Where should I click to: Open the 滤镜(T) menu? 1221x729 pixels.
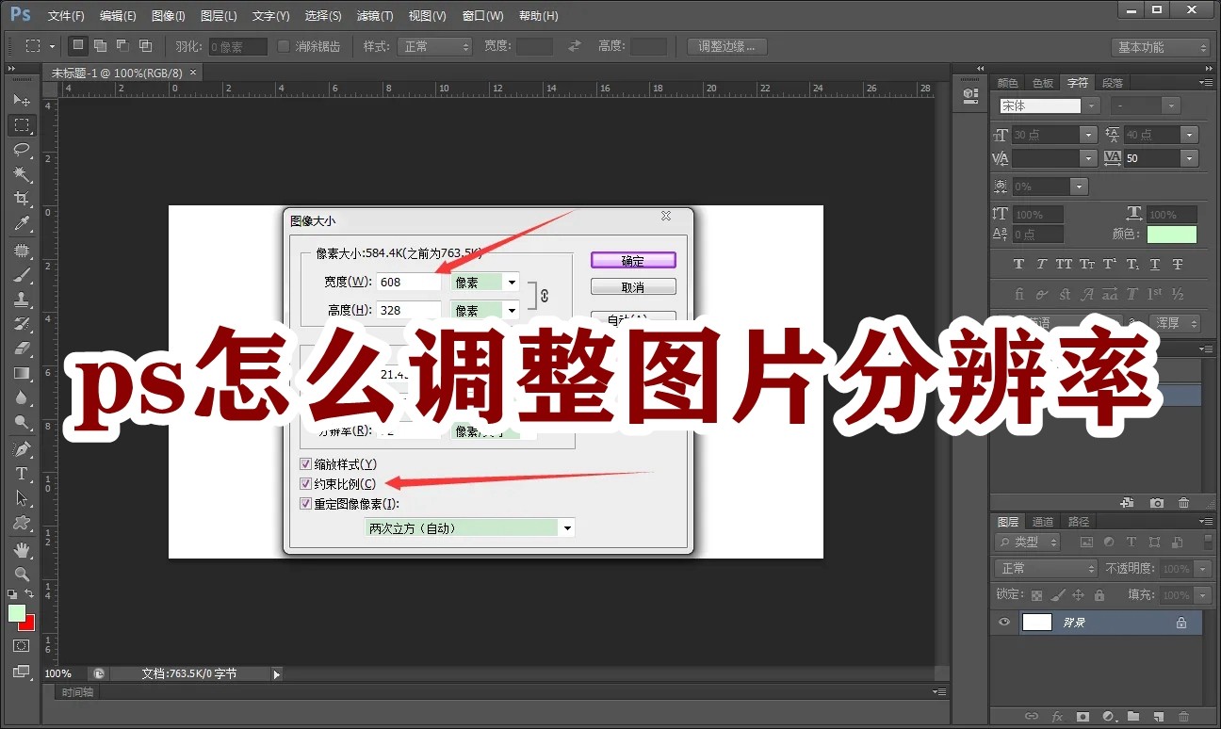click(375, 16)
